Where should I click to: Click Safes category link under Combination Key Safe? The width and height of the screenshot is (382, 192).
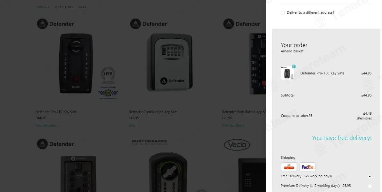pos(132,126)
